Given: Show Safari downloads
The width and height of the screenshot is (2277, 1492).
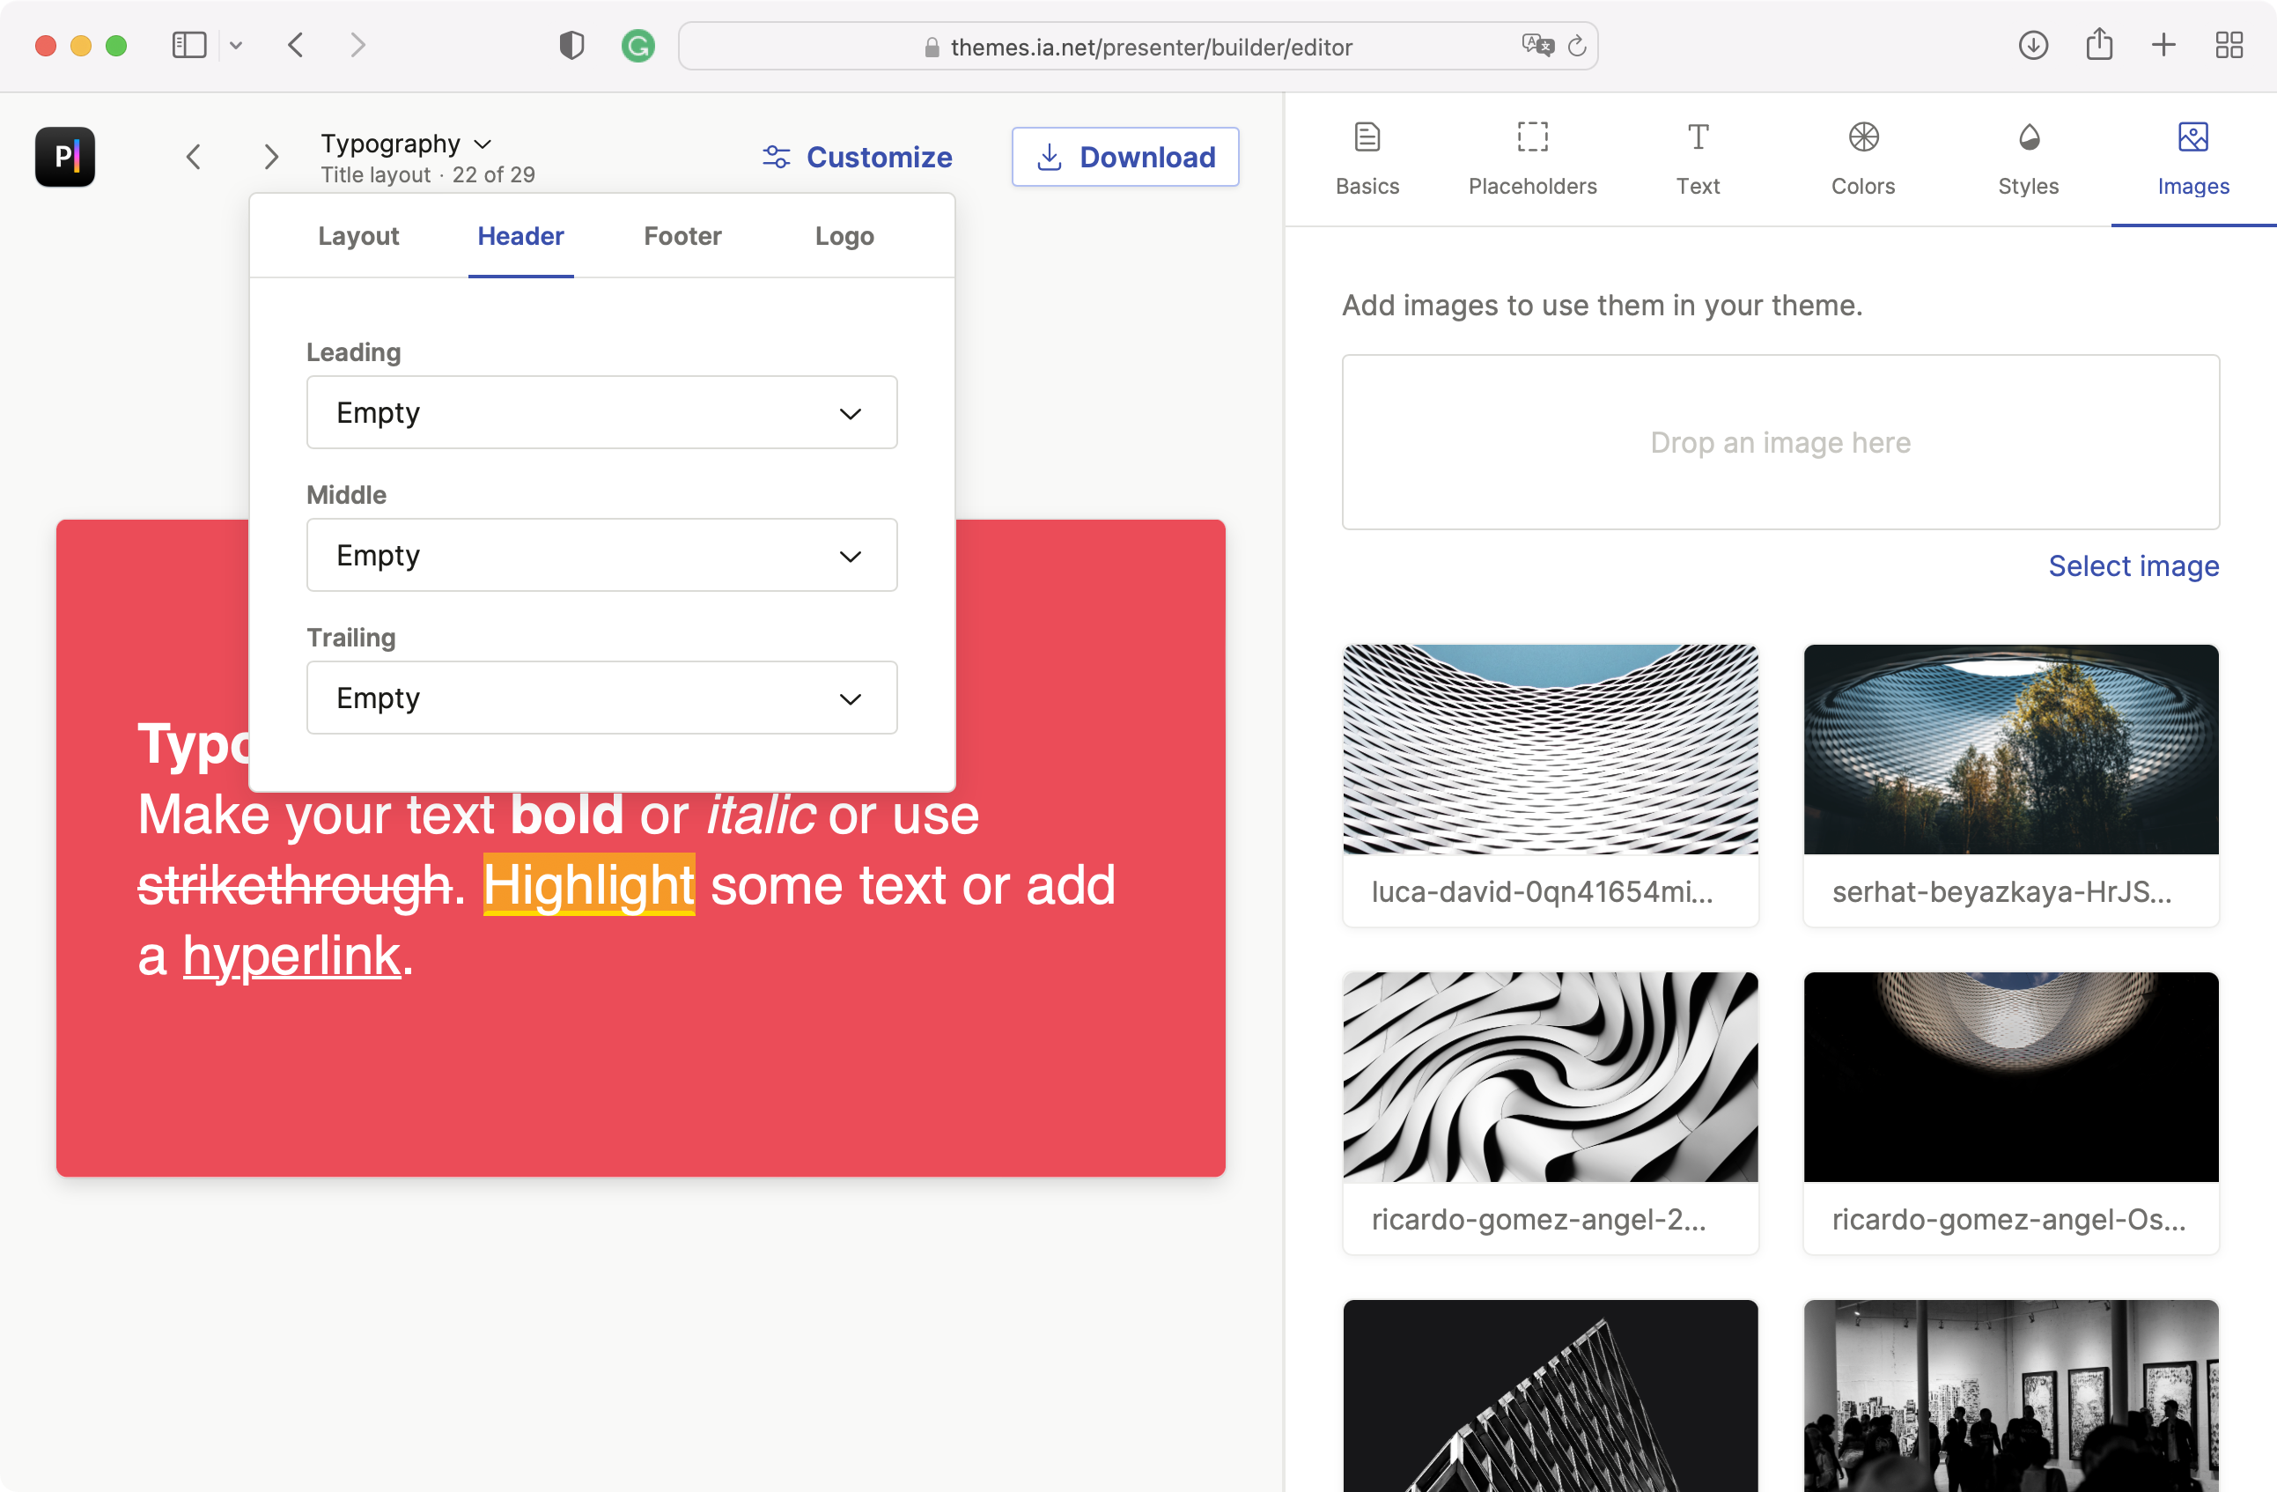Looking at the screenshot, I should (2033, 45).
